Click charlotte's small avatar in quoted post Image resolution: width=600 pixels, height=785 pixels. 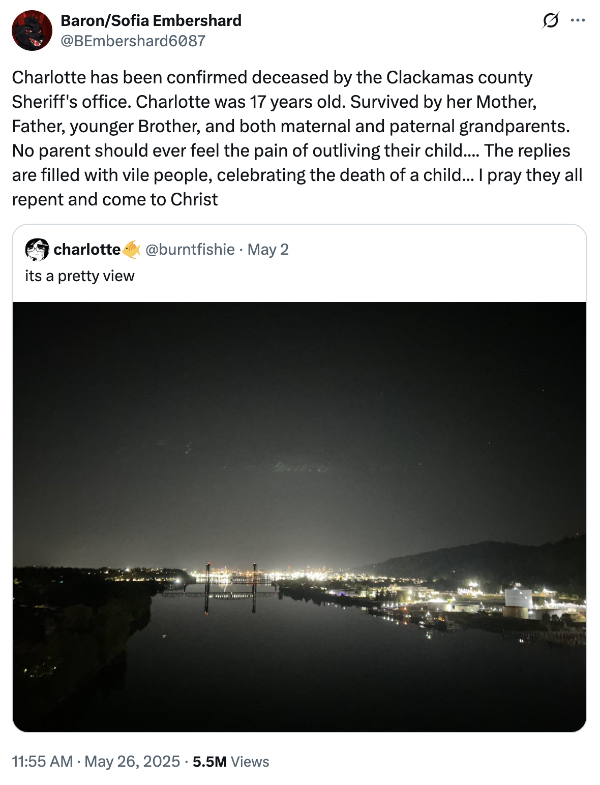[x=37, y=249]
